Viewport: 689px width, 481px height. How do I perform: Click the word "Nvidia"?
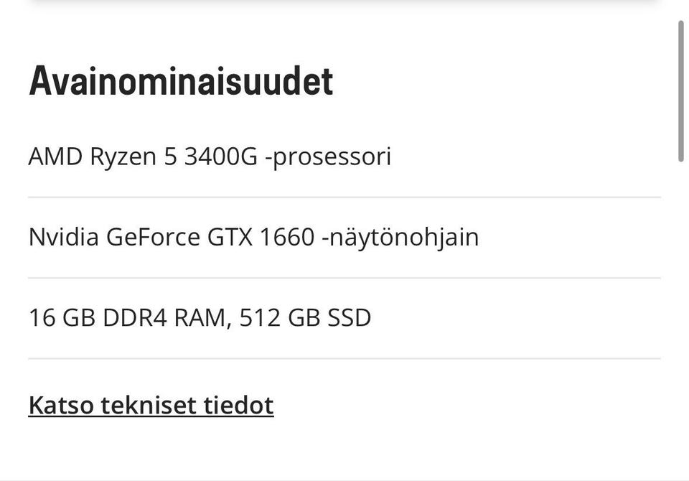(63, 237)
